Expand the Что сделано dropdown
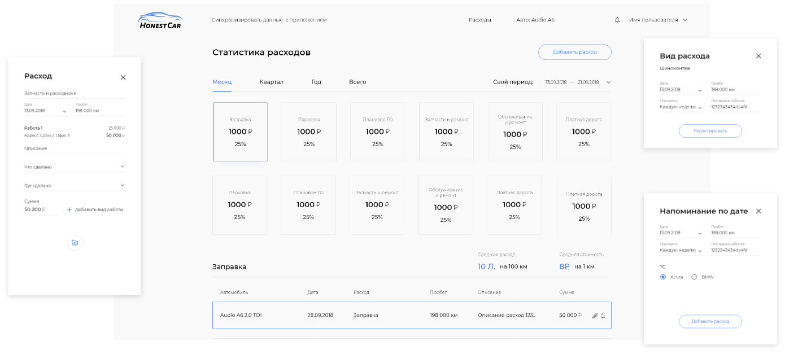 click(x=123, y=167)
